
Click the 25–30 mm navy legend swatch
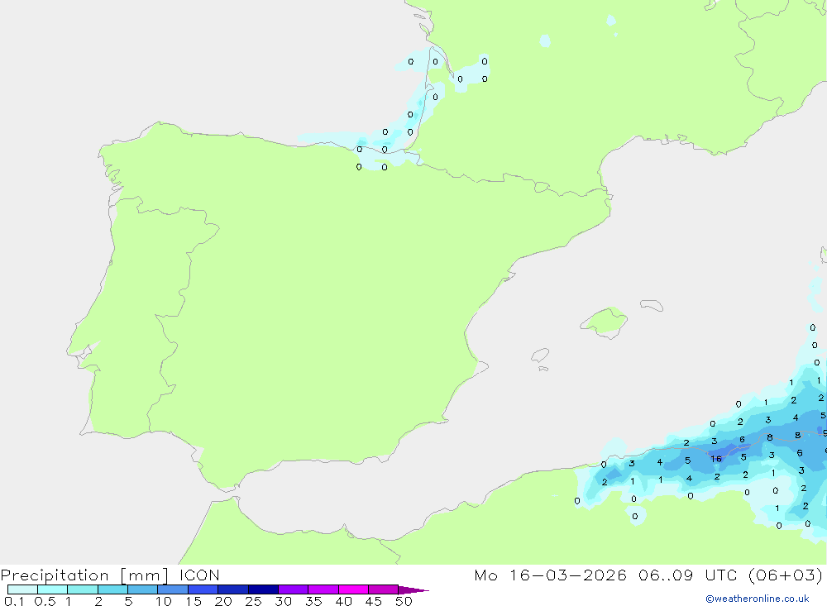coord(263,589)
